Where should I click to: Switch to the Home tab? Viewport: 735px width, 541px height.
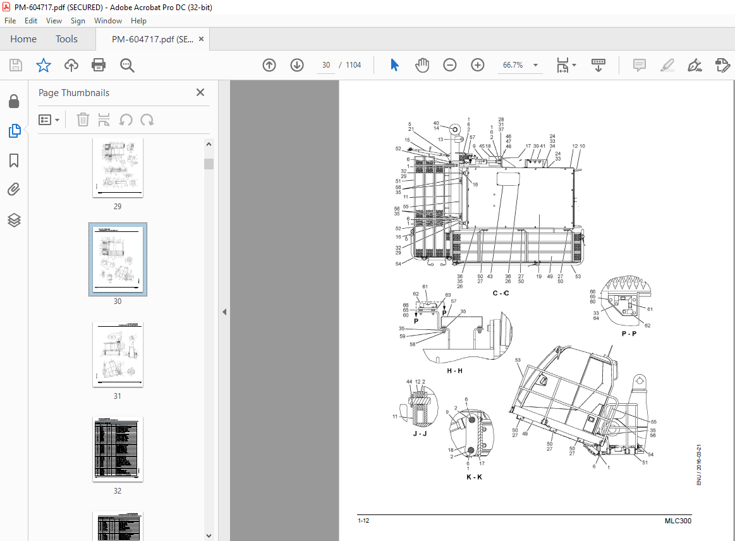23,39
